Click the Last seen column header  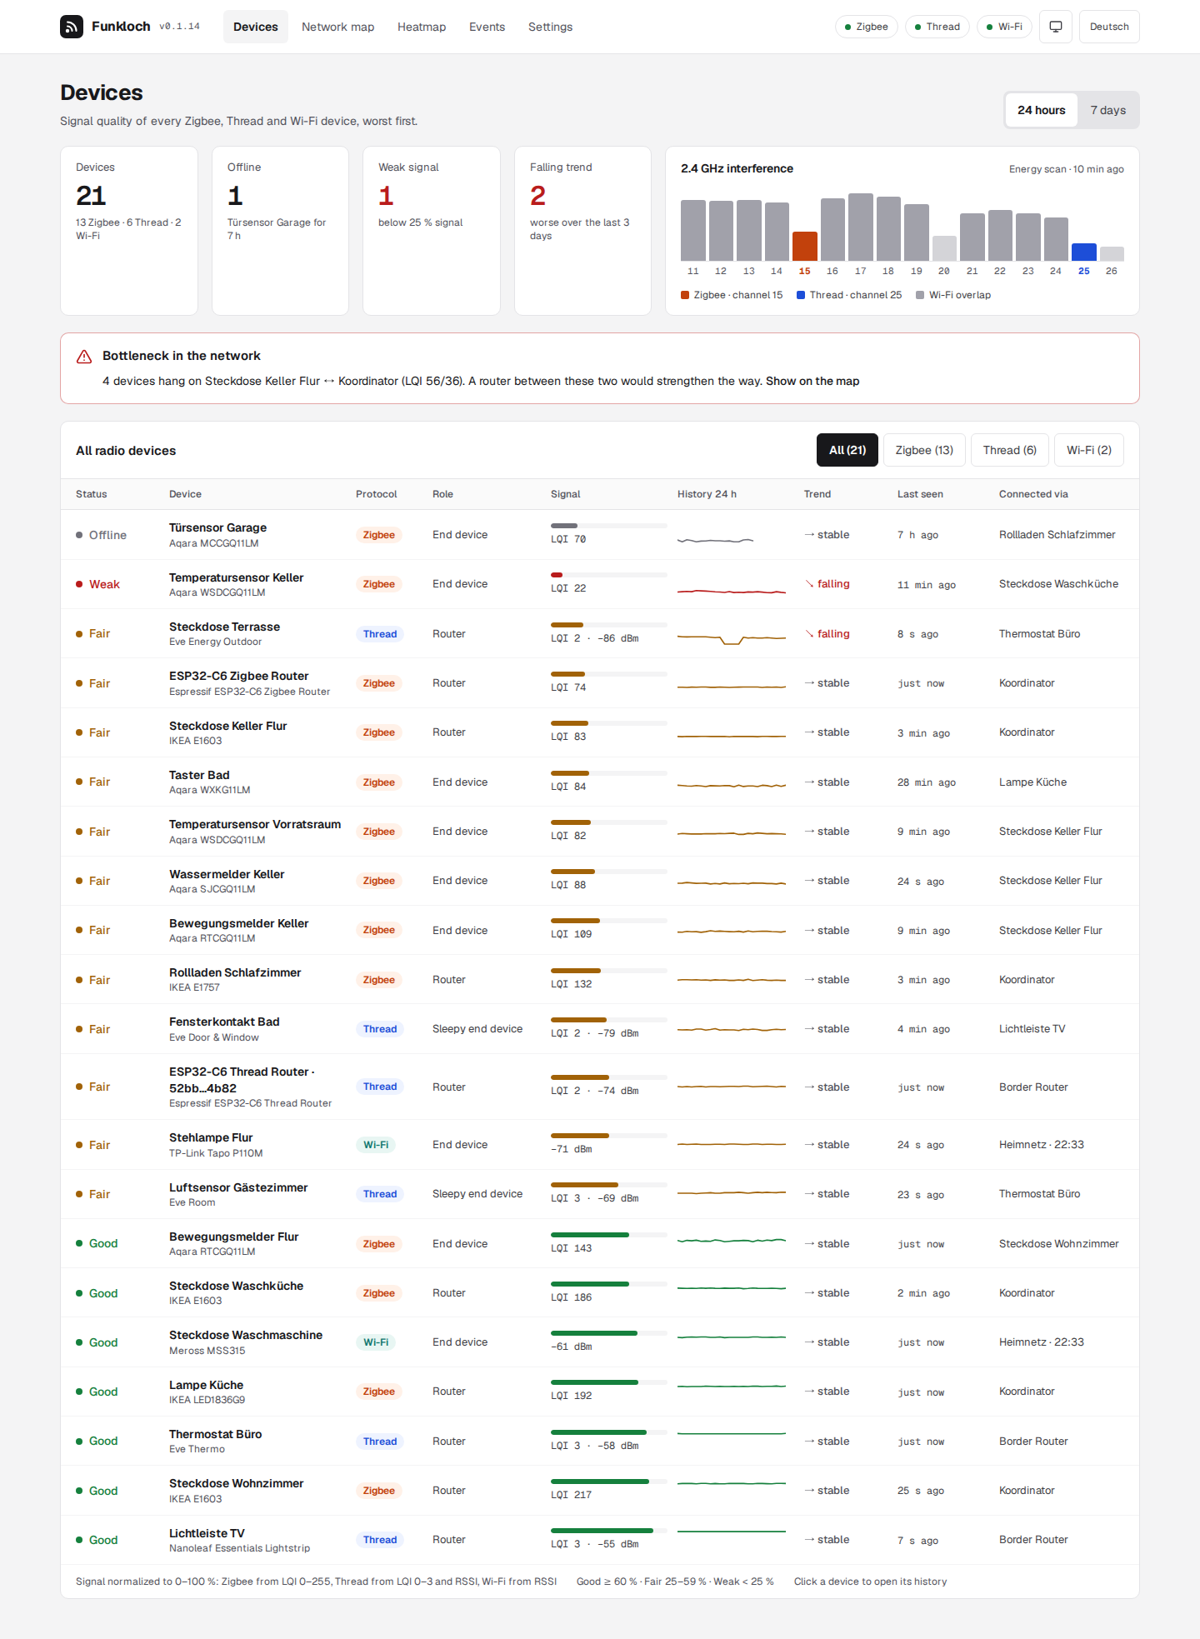click(920, 494)
